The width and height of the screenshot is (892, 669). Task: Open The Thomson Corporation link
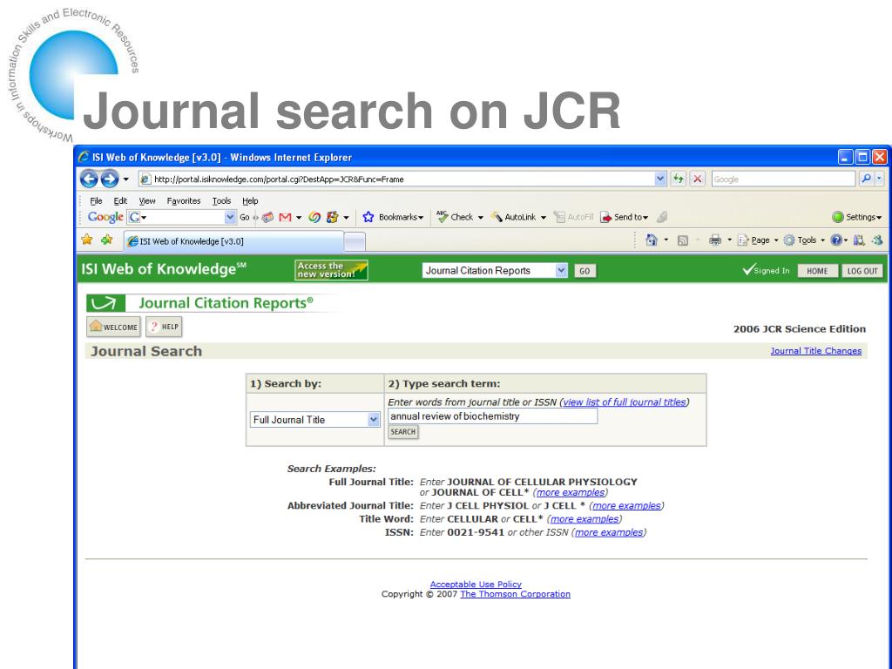click(x=515, y=594)
